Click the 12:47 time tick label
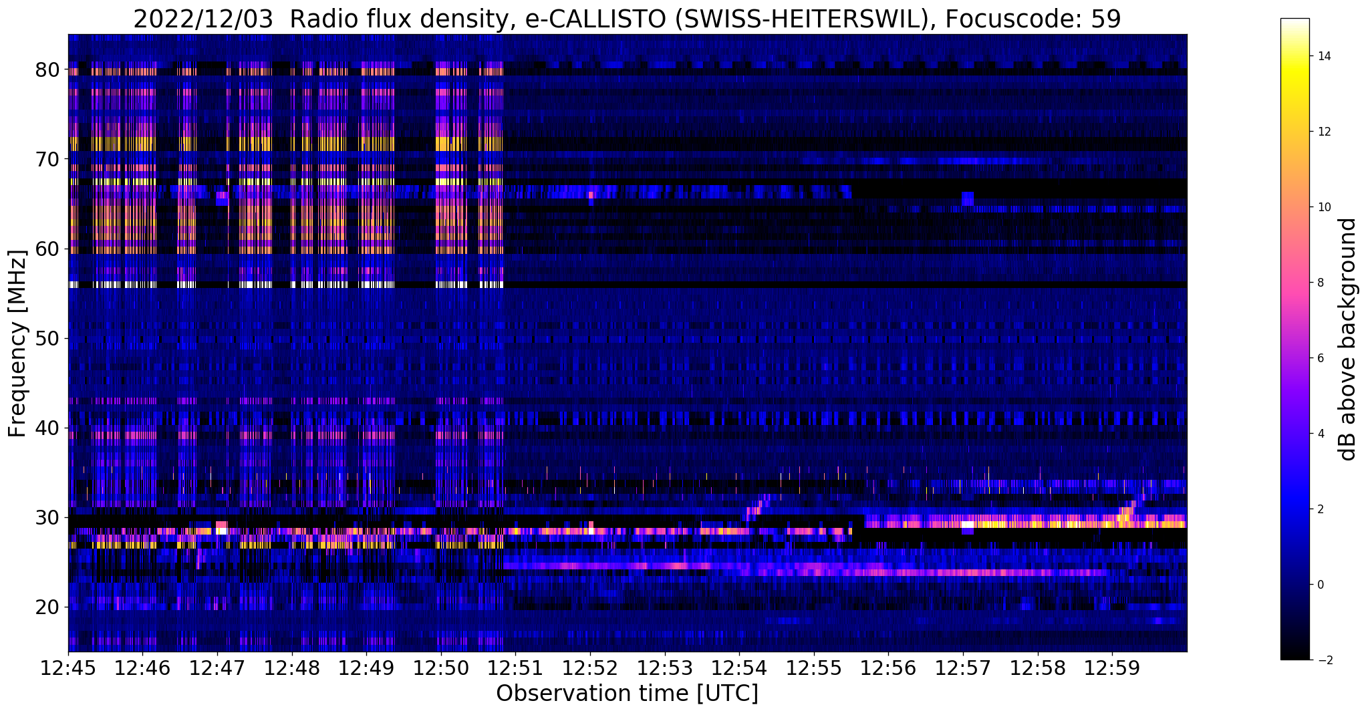Viewport: 1368px width, 713px height. (217, 668)
